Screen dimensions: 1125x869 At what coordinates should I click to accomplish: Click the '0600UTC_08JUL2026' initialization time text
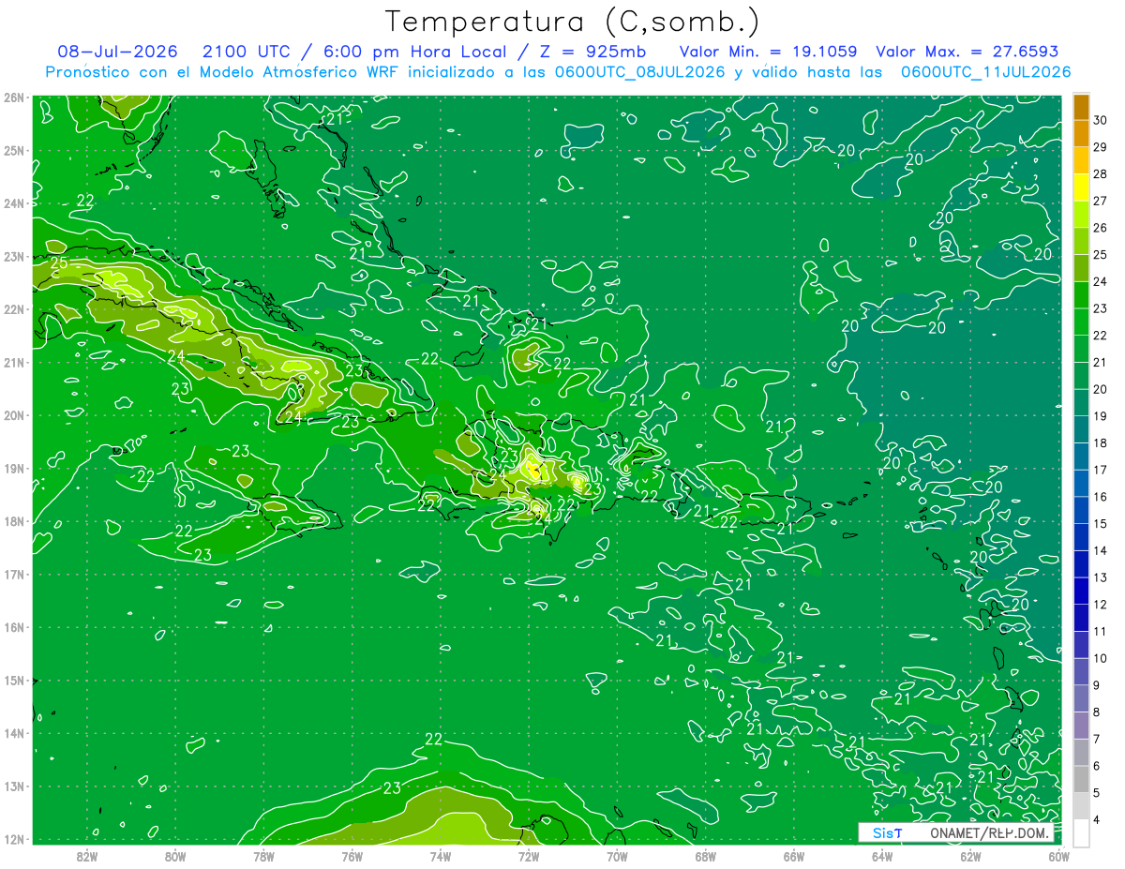(x=639, y=72)
